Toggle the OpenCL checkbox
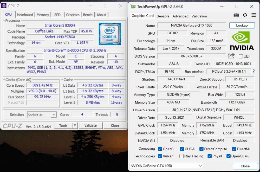Viewport: 260px width, 172px height. coord(160,149)
